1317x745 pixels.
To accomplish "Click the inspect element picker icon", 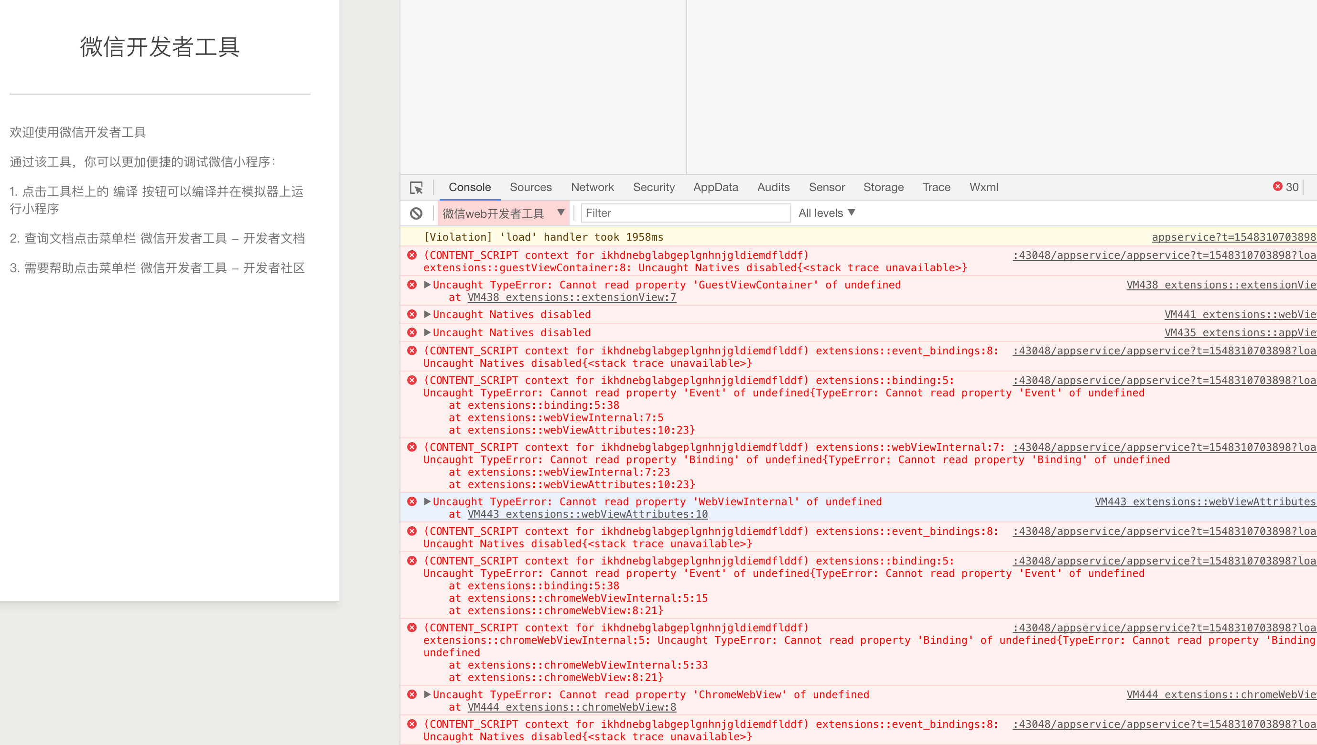I will click(x=416, y=188).
